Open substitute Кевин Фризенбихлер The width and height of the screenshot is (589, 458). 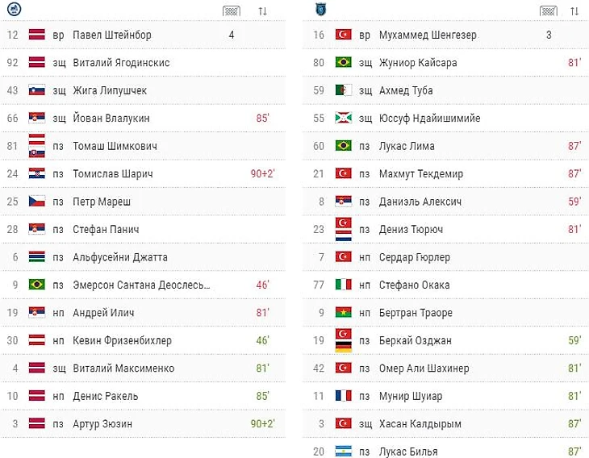pyautogui.click(x=122, y=340)
